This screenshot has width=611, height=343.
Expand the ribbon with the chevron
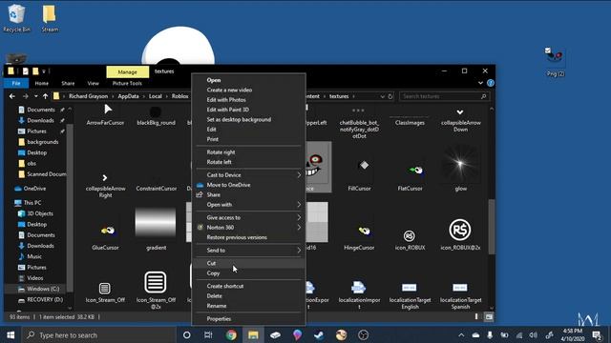tap(480, 83)
